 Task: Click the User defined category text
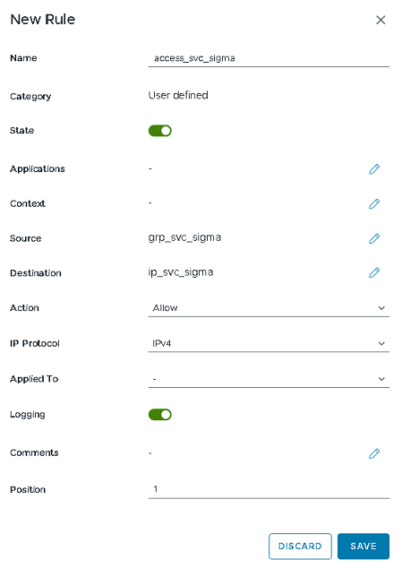click(178, 95)
